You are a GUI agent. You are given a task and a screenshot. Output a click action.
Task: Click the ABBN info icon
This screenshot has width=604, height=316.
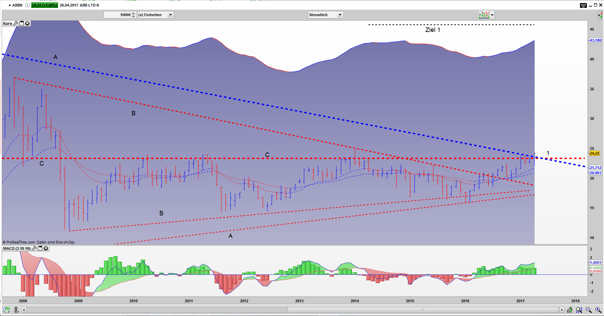(27, 5)
